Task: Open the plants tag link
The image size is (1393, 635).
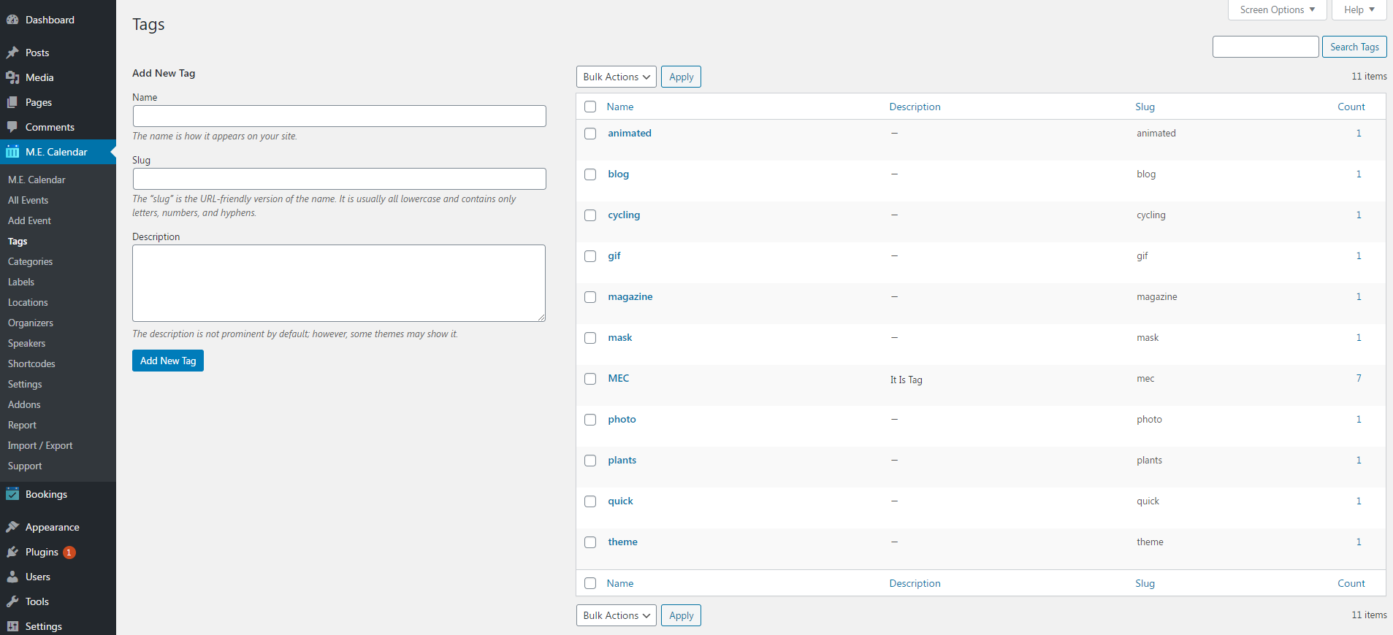Action: [x=622, y=460]
